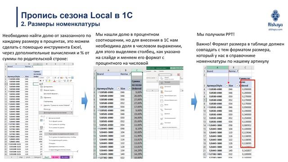288x162 pixels.
Task: Click the fill color bucket icon in the mini toolbar
Action: [x=49, y=81]
